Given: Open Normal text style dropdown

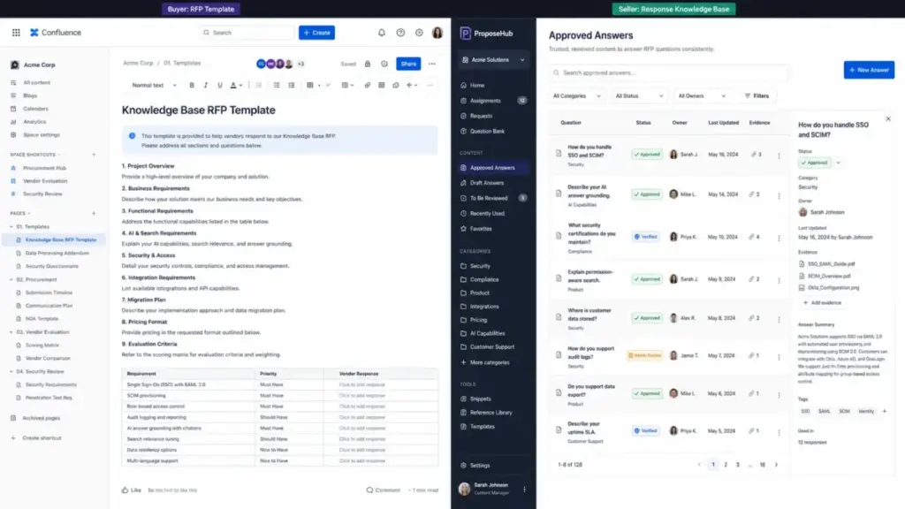Looking at the screenshot, I should (154, 86).
